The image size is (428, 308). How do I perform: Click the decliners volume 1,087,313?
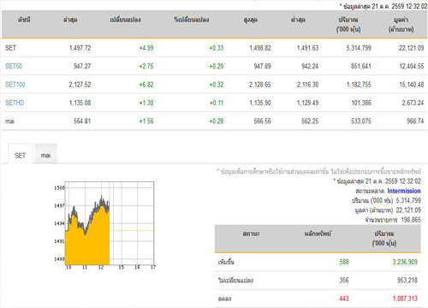405,299
